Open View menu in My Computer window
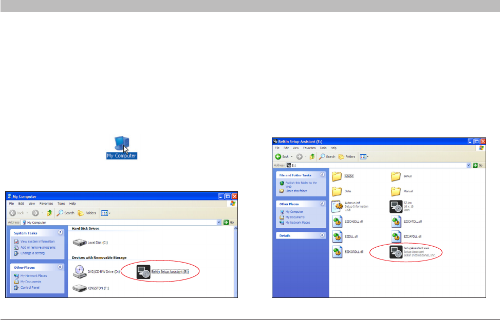The width and height of the screenshot is (500, 320). [31, 204]
